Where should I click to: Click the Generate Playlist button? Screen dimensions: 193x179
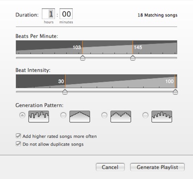click(157, 167)
